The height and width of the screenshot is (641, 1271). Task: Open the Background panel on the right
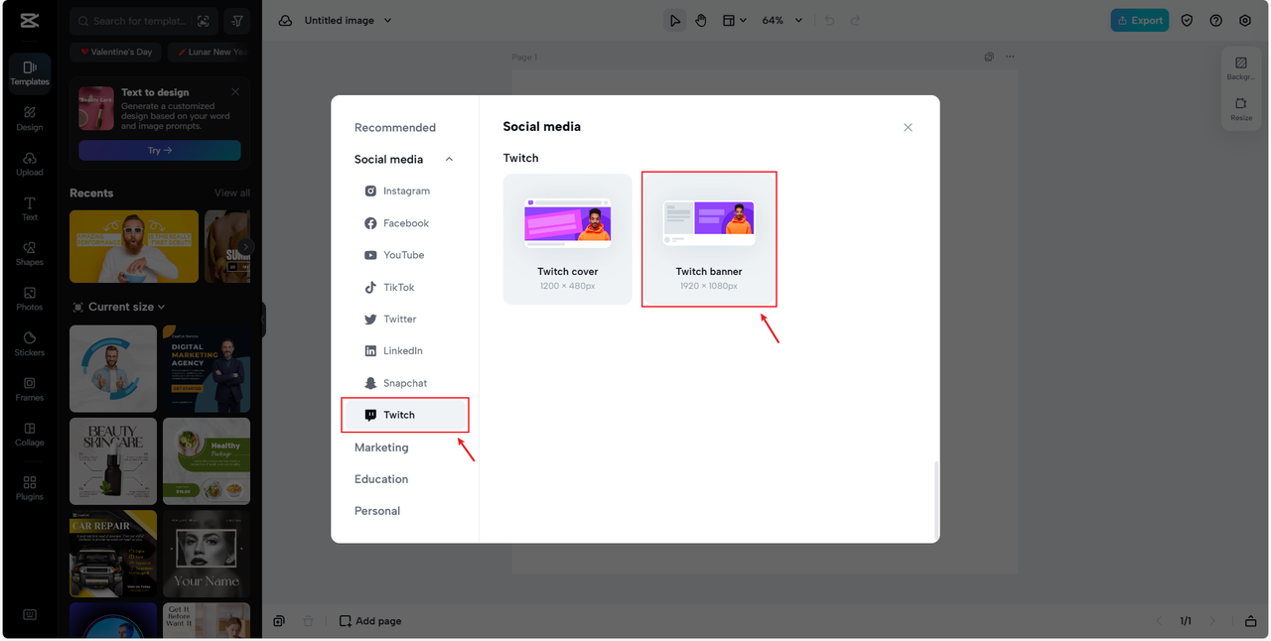pyautogui.click(x=1241, y=68)
